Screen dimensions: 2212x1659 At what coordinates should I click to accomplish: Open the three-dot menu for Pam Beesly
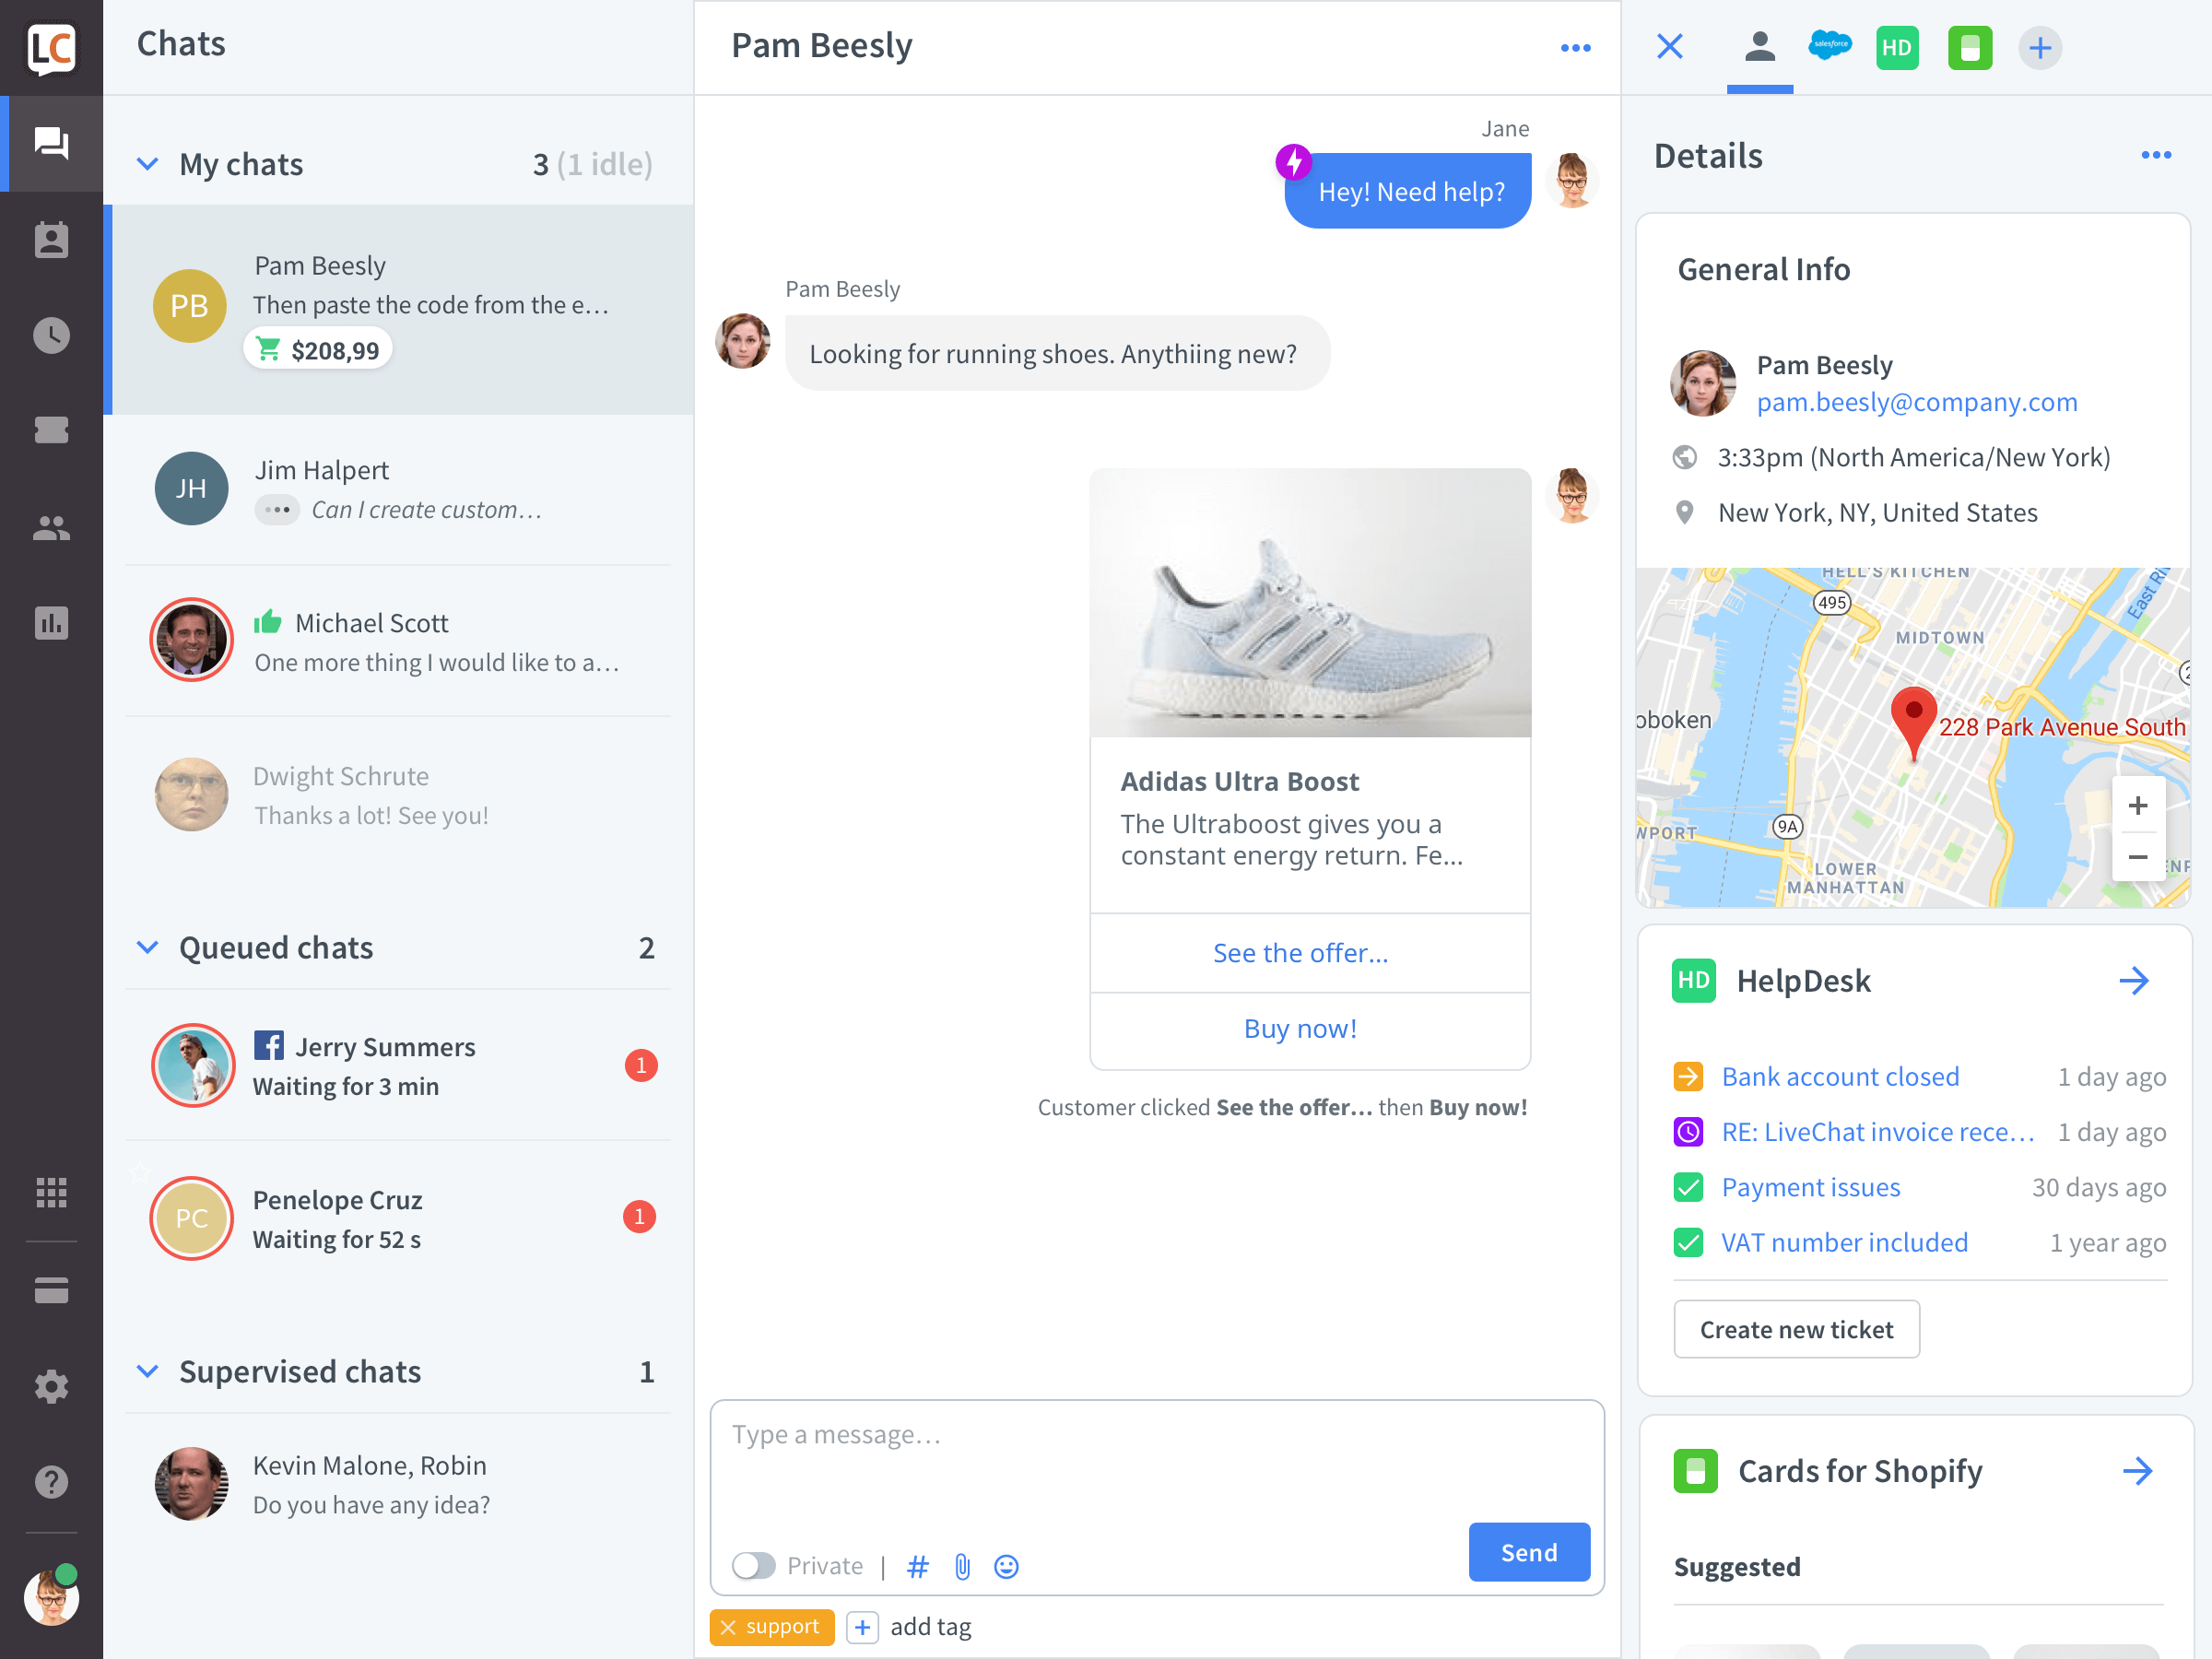[x=1574, y=47]
